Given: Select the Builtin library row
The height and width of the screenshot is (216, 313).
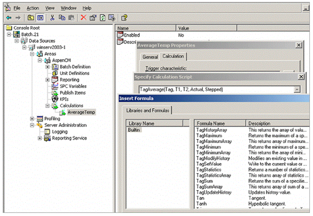Looking at the screenshot, I should (x=134, y=130).
